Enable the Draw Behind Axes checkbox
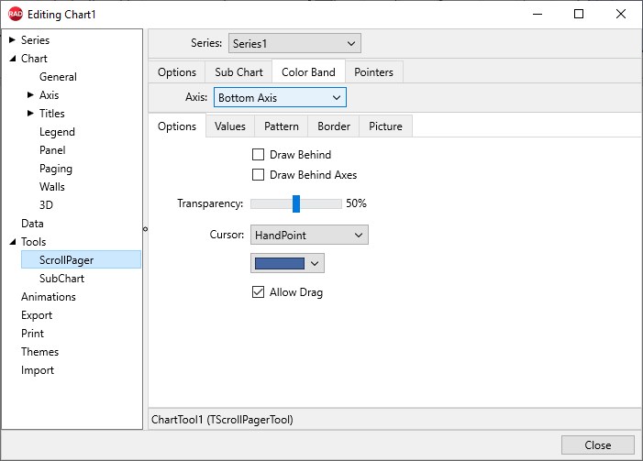The height and width of the screenshot is (461, 643). pyautogui.click(x=258, y=175)
